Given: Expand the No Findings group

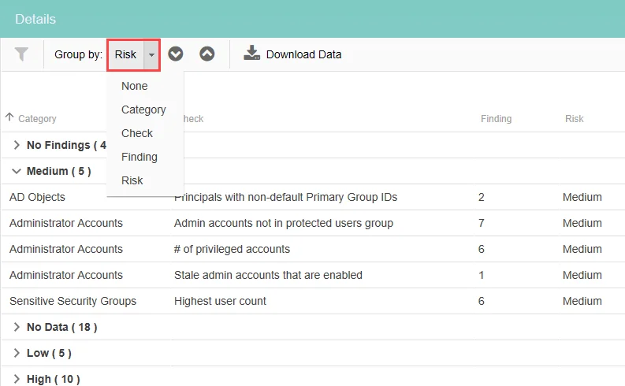Looking at the screenshot, I should coord(17,145).
